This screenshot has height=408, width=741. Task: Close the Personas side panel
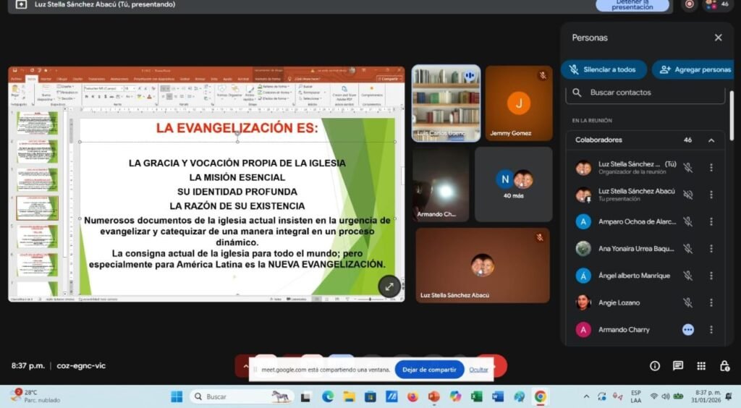coord(718,38)
